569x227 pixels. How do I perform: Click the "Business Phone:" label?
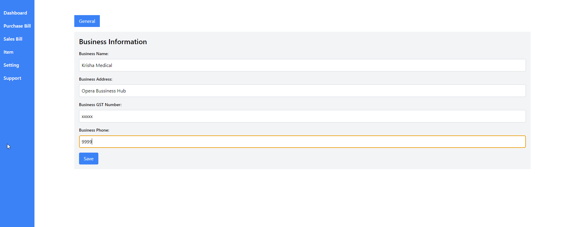[x=94, y=130]
